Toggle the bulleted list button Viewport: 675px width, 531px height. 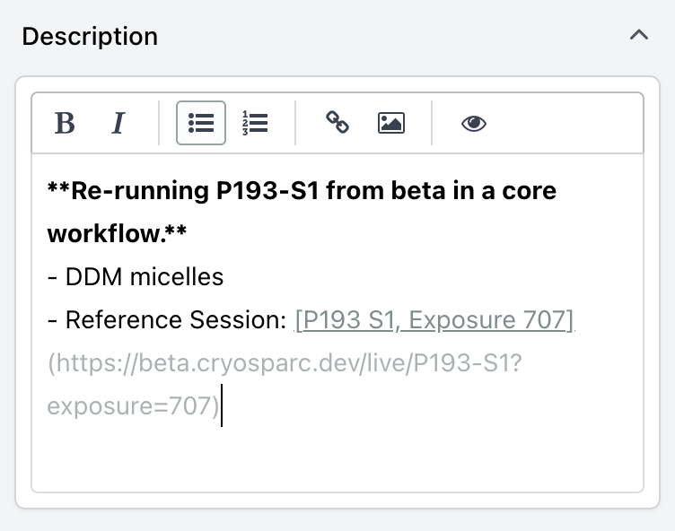[x=201, y=123]
